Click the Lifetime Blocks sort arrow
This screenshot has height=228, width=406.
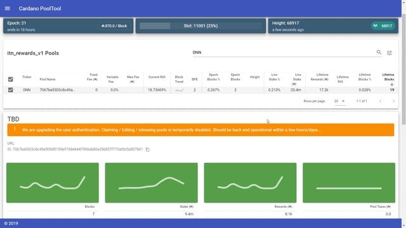point(392,84)
